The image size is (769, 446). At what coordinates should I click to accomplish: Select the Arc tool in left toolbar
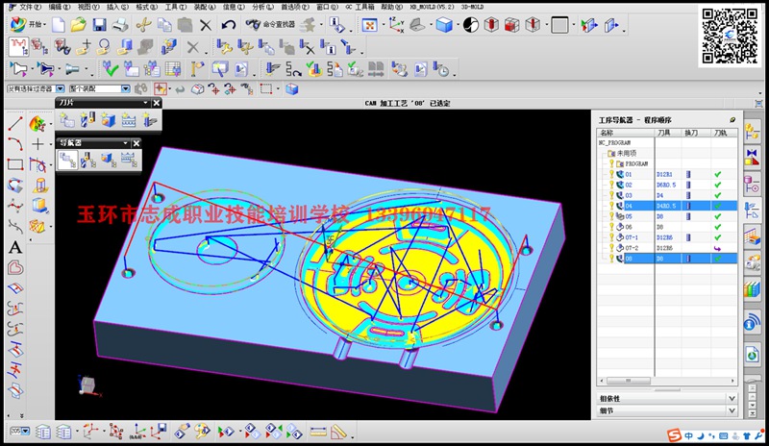15,144
